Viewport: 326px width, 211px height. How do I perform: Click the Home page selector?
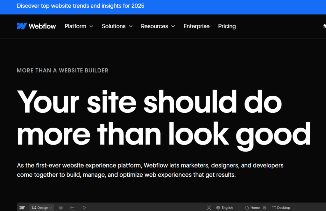[252, 208]
